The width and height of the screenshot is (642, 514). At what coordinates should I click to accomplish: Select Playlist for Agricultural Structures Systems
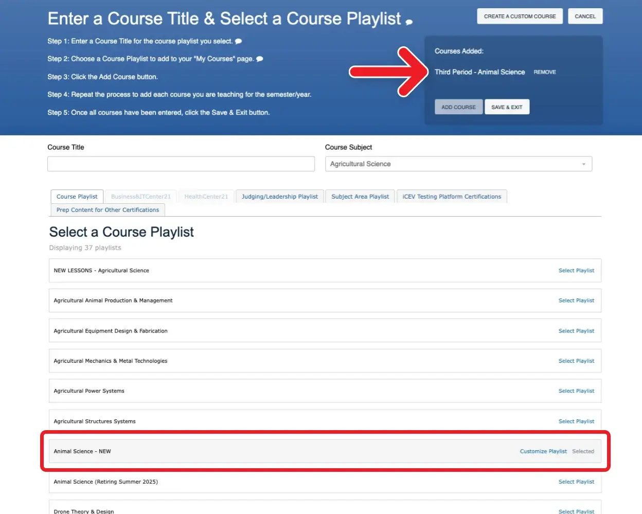tap(576, 421)
